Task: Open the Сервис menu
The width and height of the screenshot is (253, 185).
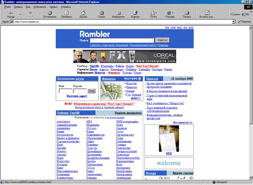Action: pyautogui.click(x=53, y=7)
